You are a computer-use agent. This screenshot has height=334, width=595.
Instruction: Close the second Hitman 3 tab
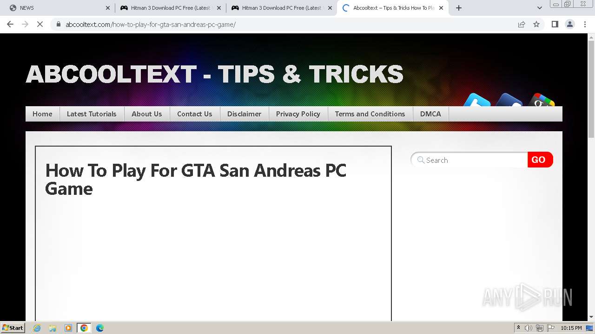(330, 8)
